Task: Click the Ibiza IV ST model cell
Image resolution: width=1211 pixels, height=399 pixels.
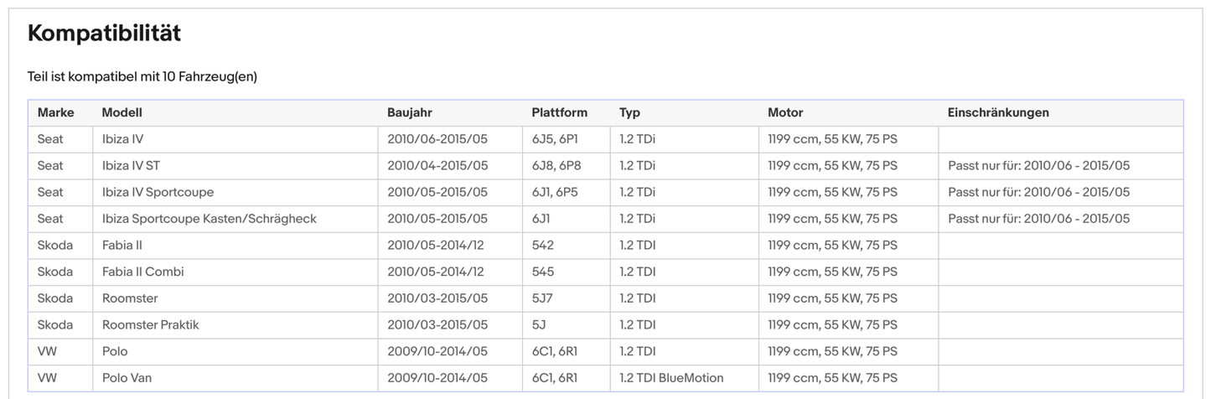Action: coord(131,166)
